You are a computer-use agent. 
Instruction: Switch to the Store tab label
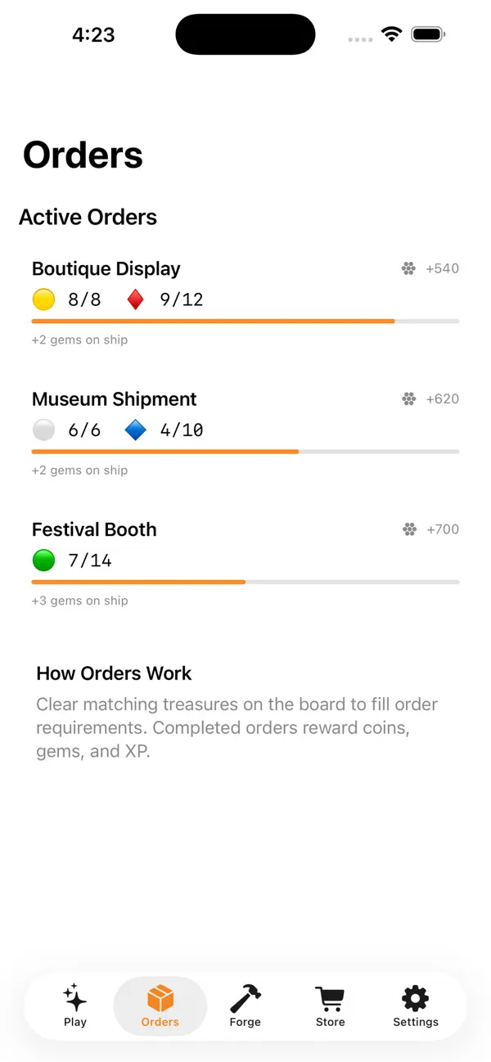(x=331, y=1022)
